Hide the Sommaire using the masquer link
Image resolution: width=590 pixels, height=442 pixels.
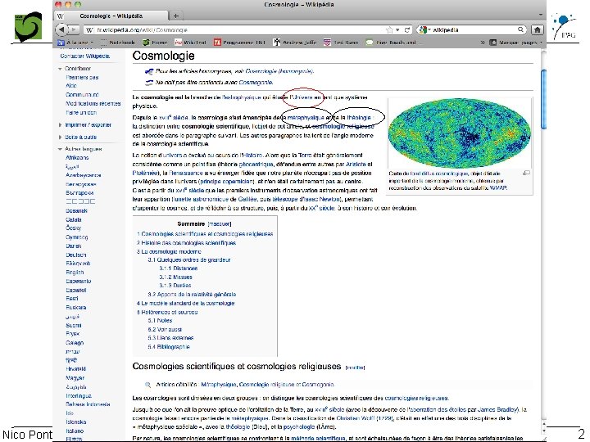pos(220,223)
